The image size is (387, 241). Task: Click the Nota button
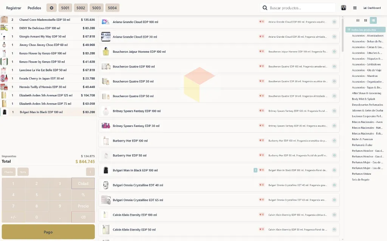23,172
